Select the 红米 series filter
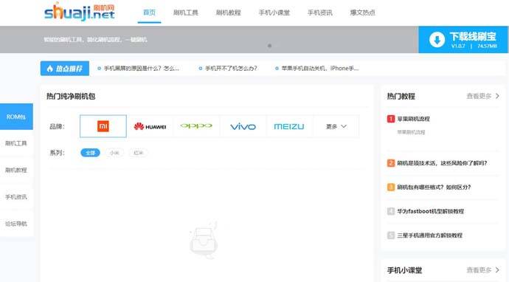 click(138, 153)
